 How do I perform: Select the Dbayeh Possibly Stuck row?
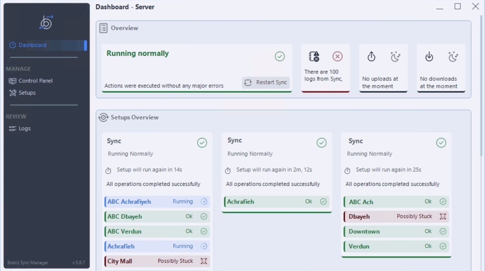396,217
